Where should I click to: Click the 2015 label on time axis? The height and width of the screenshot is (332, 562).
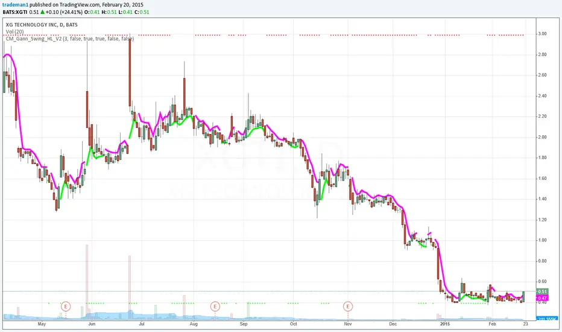[445, 324]
